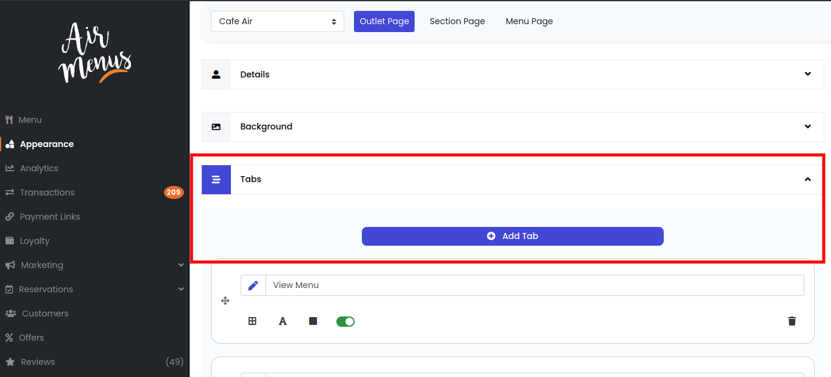Delete the View Menu tab with trash icon

[792, 321]
